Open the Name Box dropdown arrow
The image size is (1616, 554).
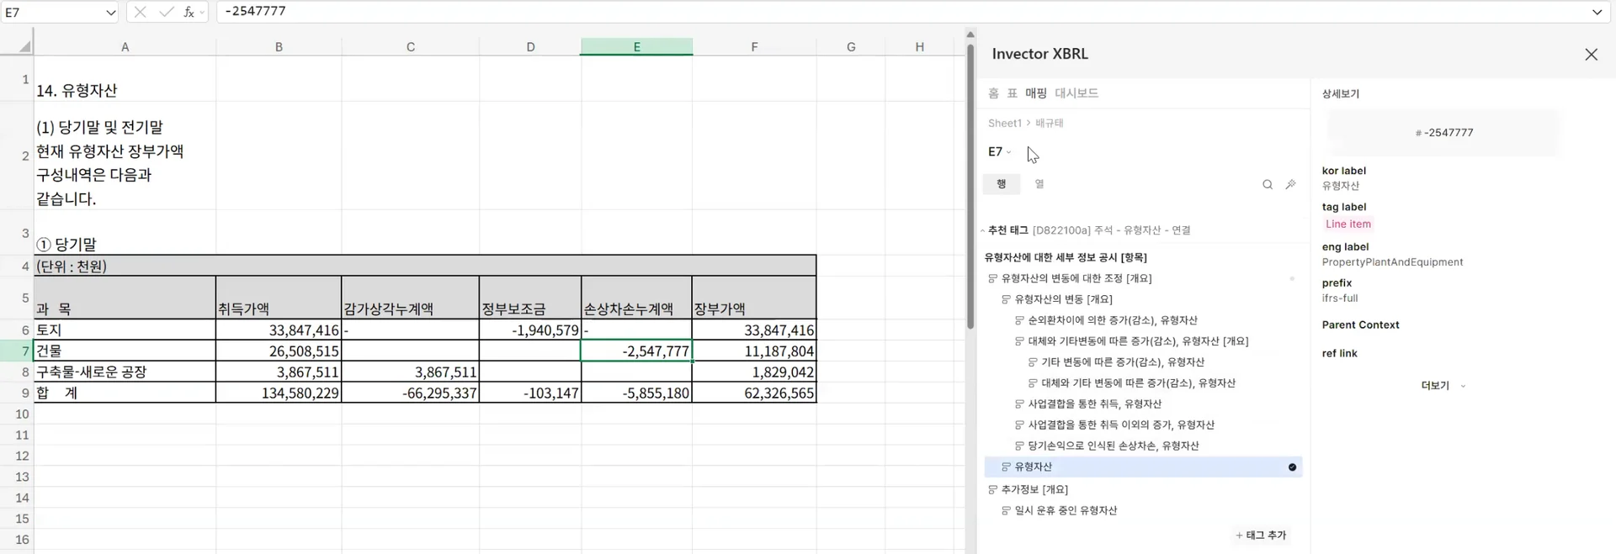(x=111, y=12)
